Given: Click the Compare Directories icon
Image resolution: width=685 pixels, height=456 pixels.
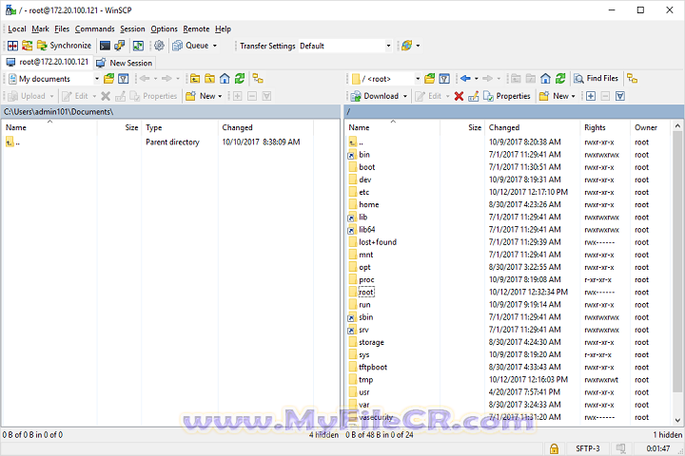Looking at the screenshot, I should pyautogui.click(x=12, y=46).
